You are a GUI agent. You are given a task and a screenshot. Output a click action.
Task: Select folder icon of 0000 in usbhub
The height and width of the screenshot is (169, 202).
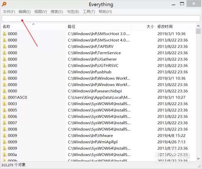(5, 72)
